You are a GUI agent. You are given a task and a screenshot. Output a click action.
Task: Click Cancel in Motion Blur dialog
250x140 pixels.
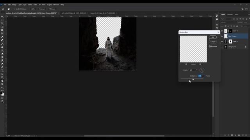[x=212, y=42]
